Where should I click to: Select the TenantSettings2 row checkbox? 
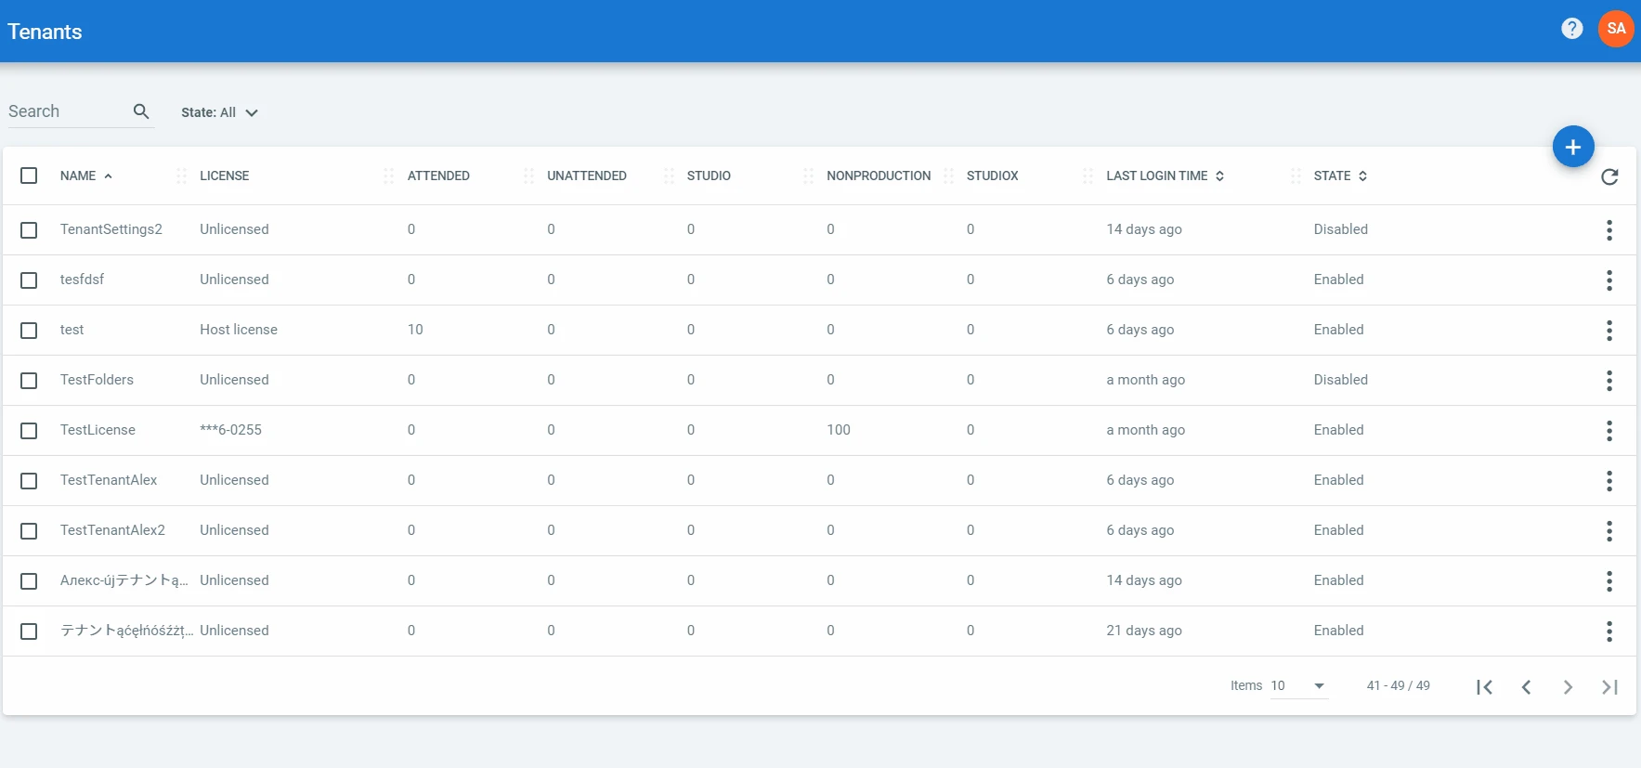29,230
